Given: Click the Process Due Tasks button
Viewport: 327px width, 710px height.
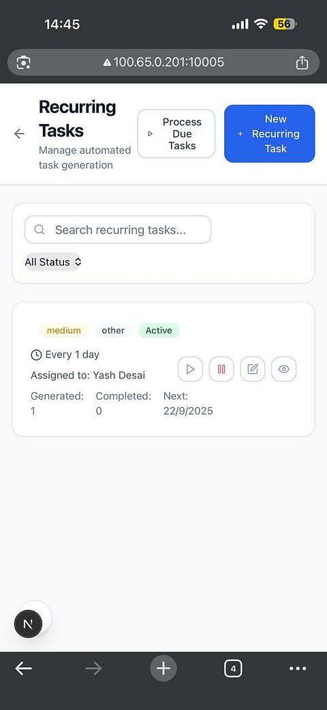Looking at the screenshot, I should [176, 133].
